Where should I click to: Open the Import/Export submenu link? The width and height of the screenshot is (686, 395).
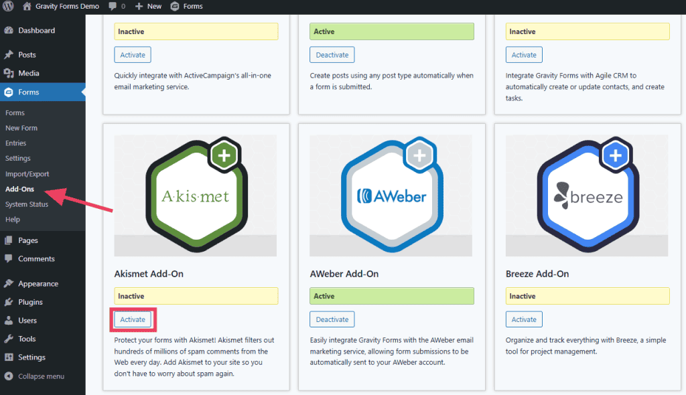[27, 173]
